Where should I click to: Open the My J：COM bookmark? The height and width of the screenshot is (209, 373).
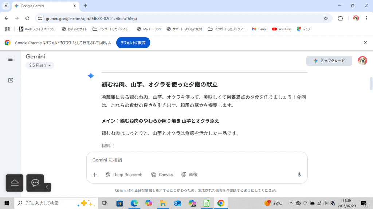click(x=149, y=29)
